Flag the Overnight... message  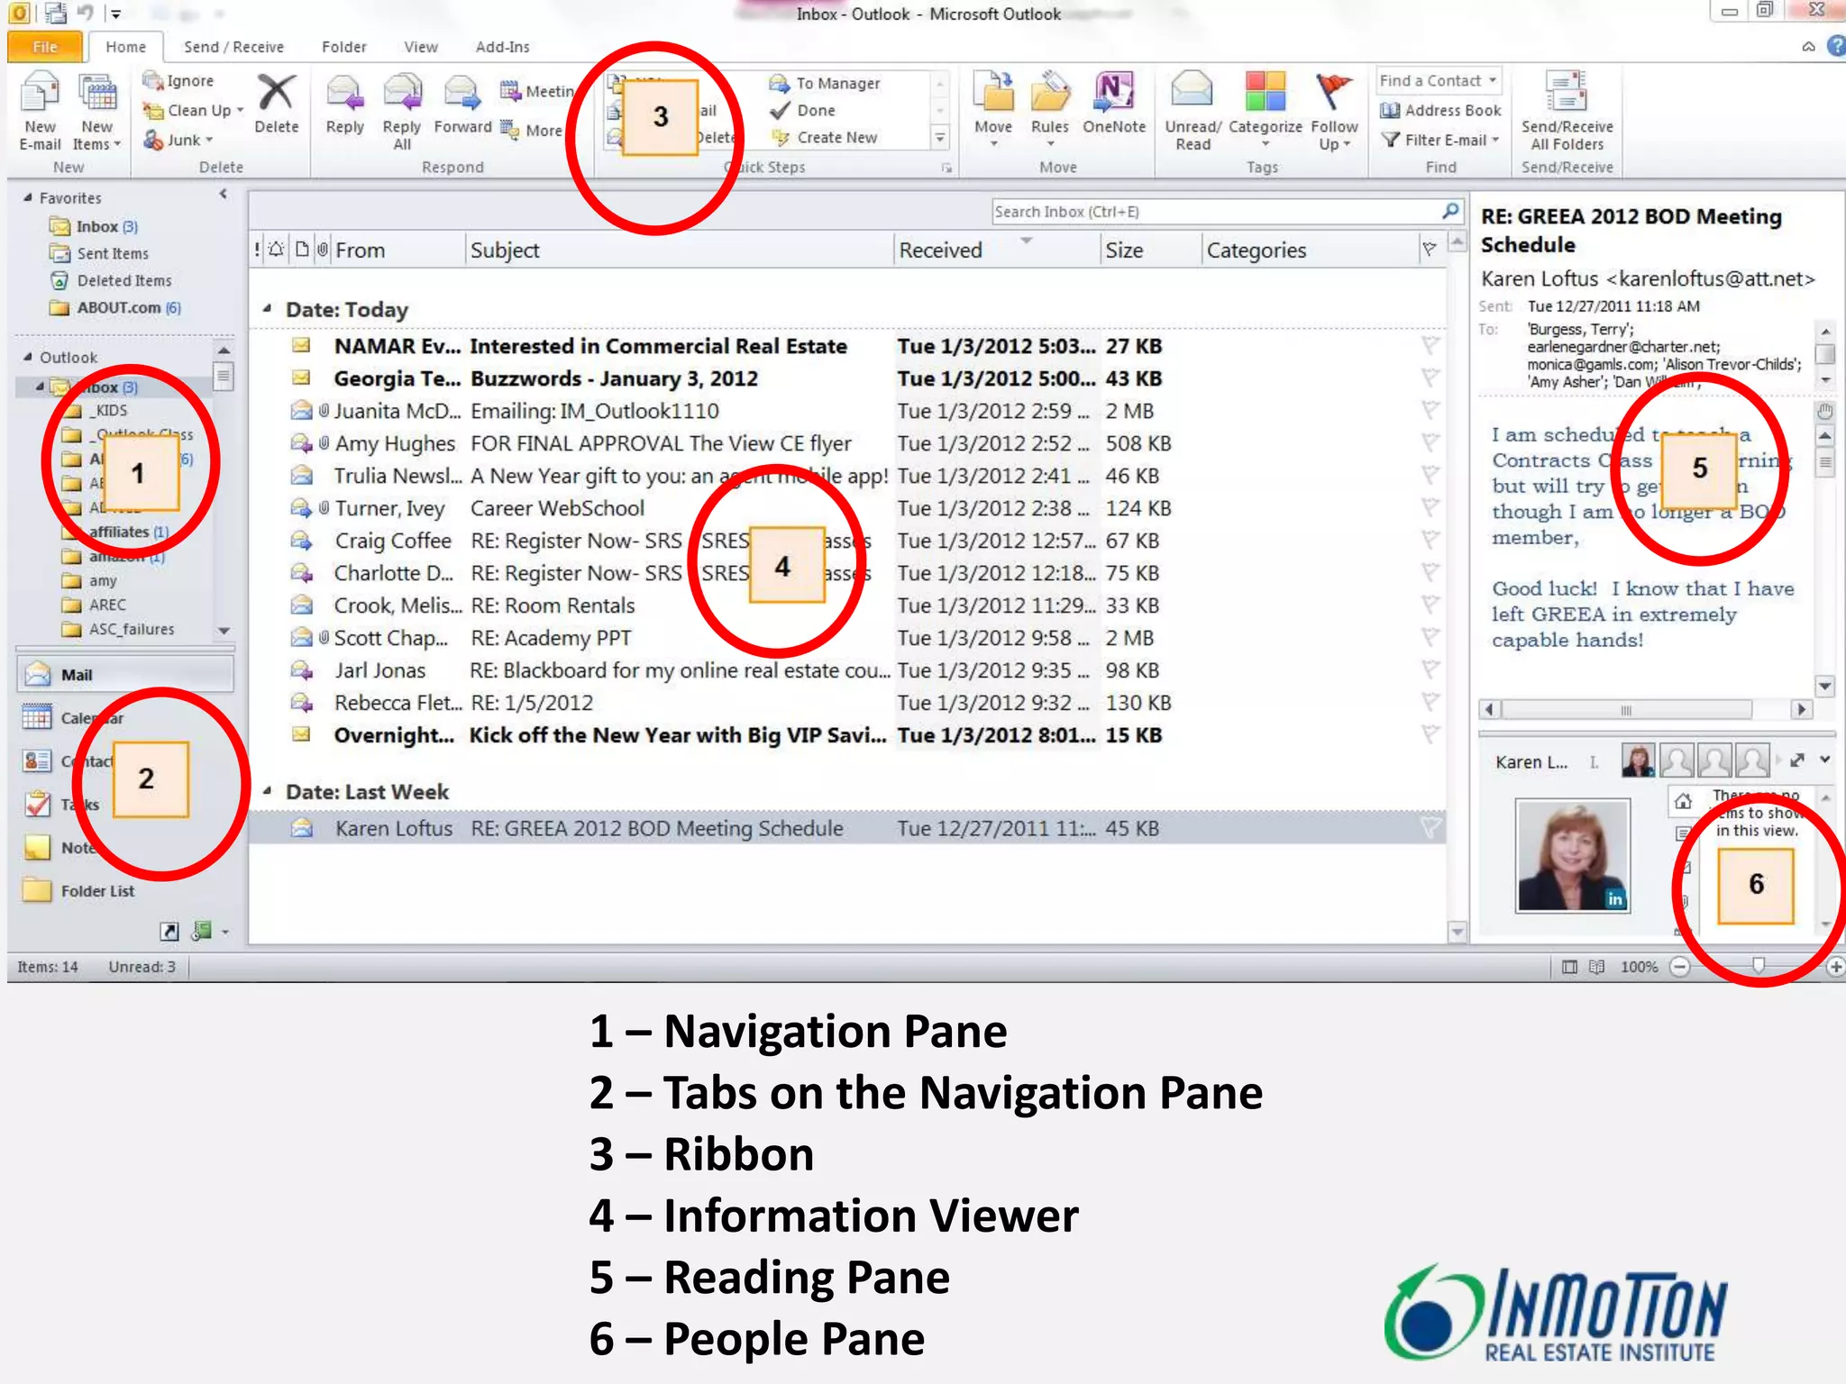(x=1430, y=734)
